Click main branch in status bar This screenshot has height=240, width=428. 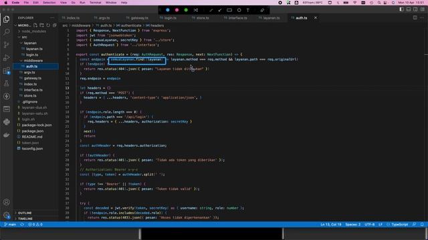(x=11, y=225)
